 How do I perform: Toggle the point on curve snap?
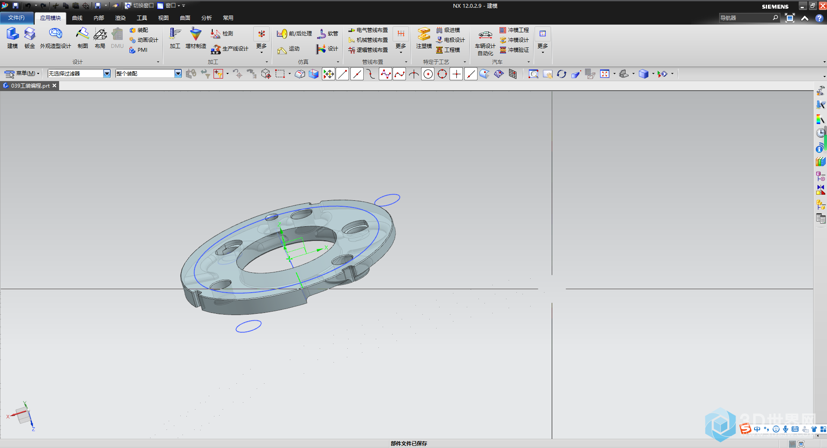[471, 74]
